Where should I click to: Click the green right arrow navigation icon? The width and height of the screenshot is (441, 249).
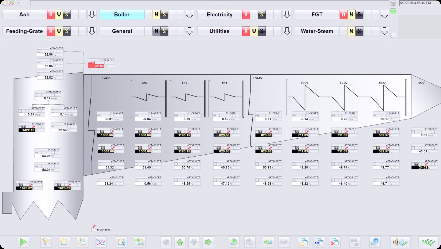pos(208,242)
